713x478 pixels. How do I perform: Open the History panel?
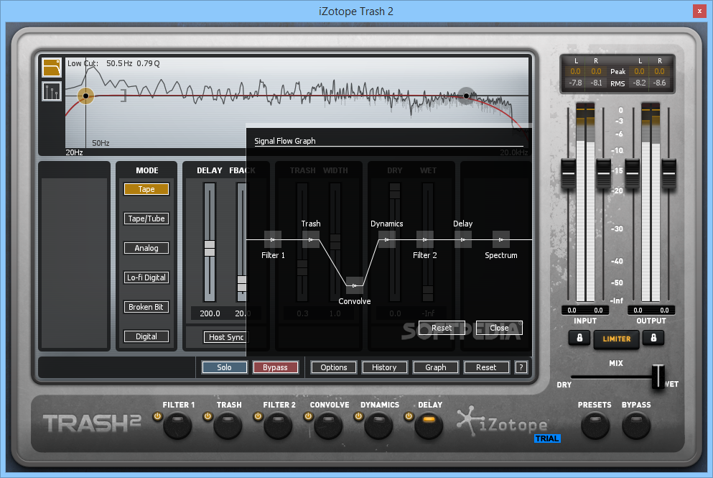pyautogui.click(x=385, y=367)
